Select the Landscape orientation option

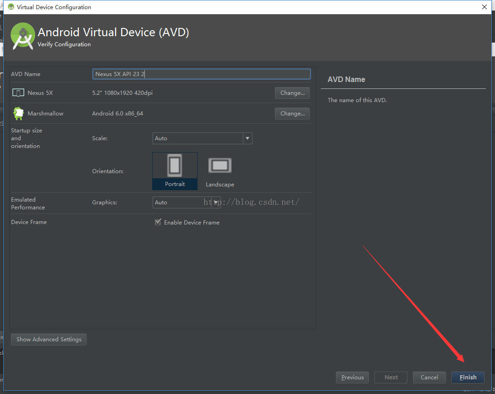pyautogui.click(x=220, y=172)
